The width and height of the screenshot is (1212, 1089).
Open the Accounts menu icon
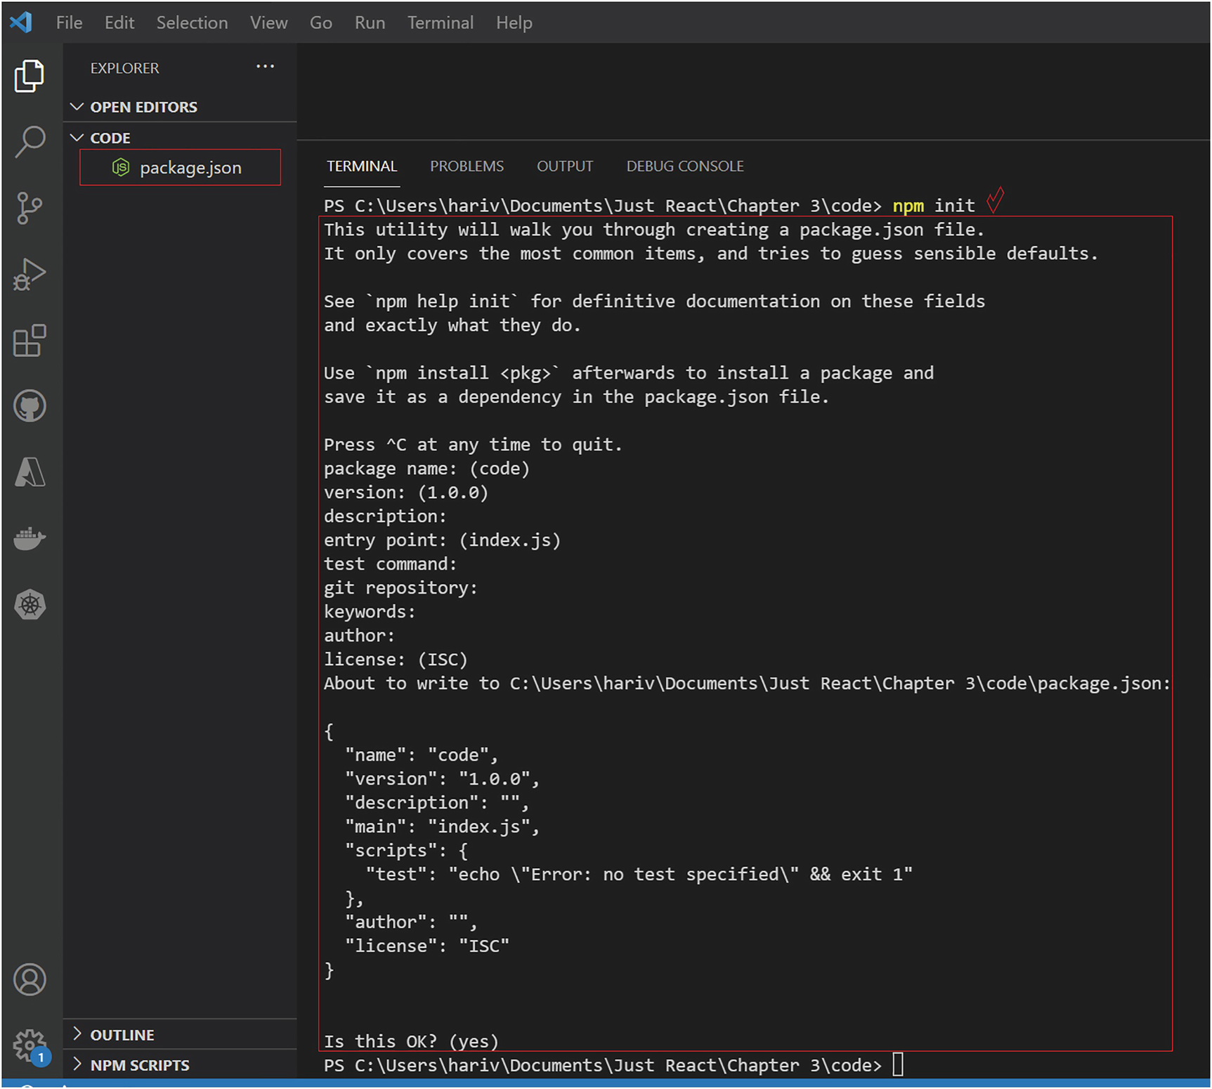[x=30, y=979]
